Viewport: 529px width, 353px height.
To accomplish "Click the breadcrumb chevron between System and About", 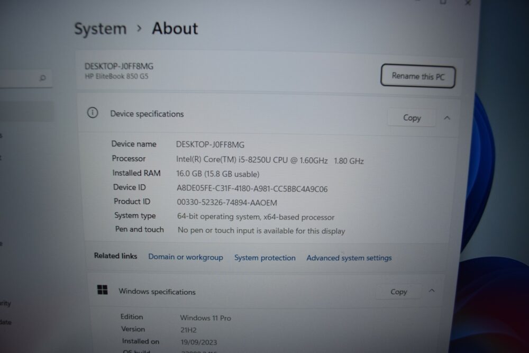I will [139, 29].
